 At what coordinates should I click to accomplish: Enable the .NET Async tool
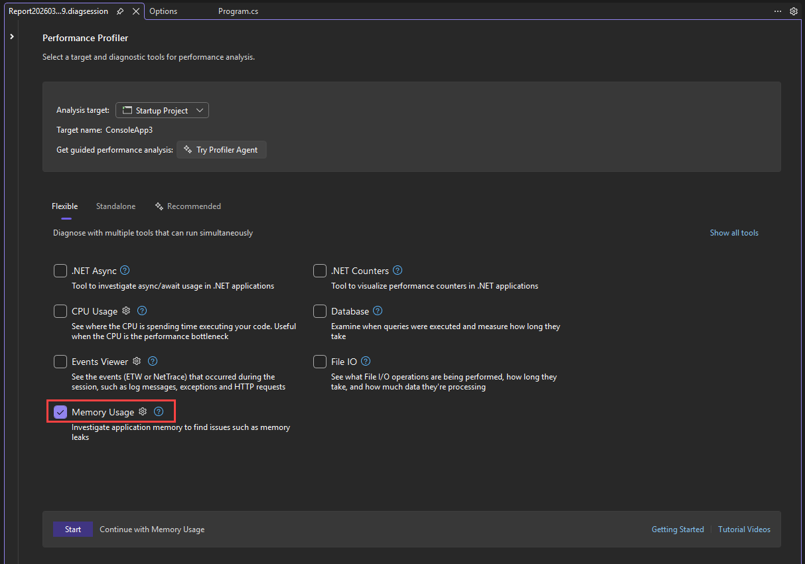coord(60,270)
